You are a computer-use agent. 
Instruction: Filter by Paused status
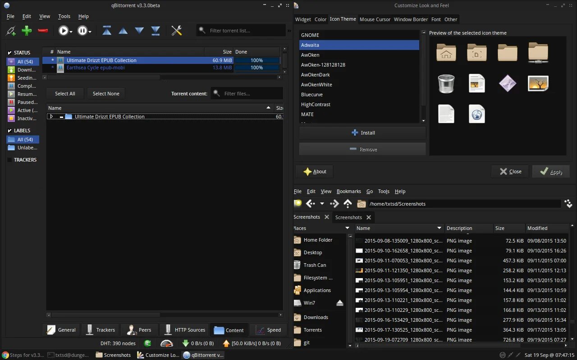23,102
